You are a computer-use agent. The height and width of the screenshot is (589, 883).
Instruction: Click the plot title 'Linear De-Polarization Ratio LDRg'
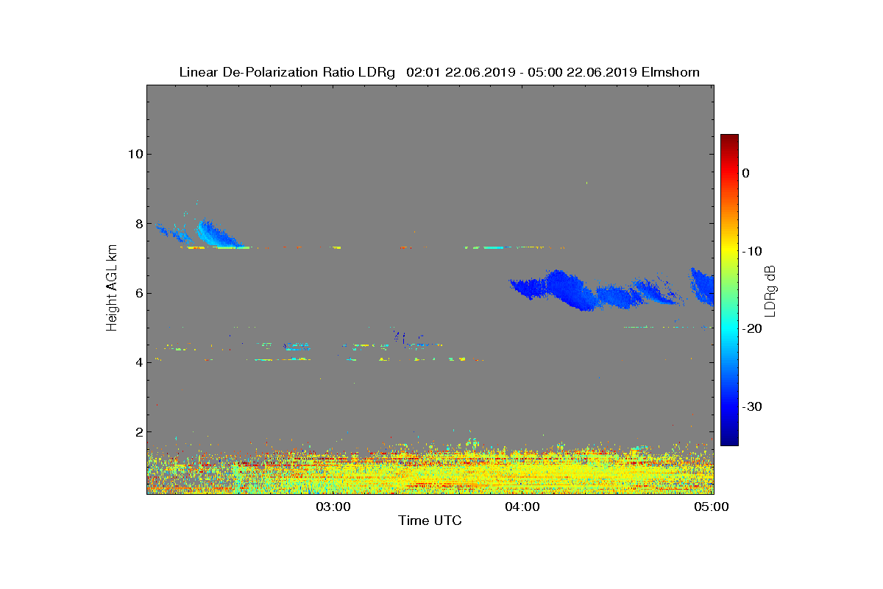(287, 72)
